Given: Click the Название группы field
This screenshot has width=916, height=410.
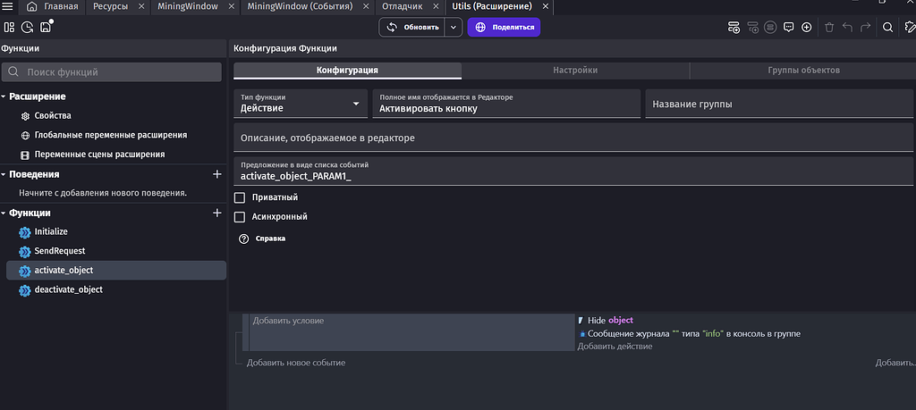Looking at the screenshot, I should tap(779, 104).
